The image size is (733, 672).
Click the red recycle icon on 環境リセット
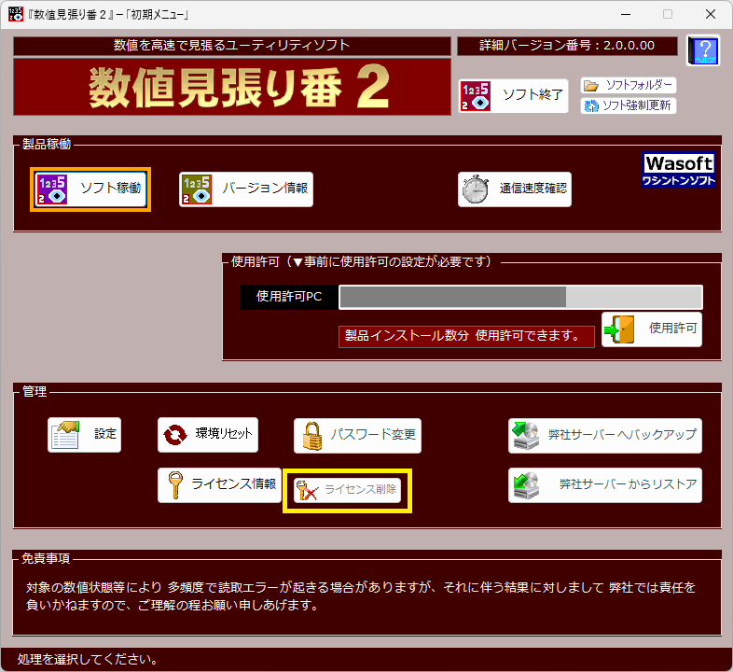tap(175, 435)
